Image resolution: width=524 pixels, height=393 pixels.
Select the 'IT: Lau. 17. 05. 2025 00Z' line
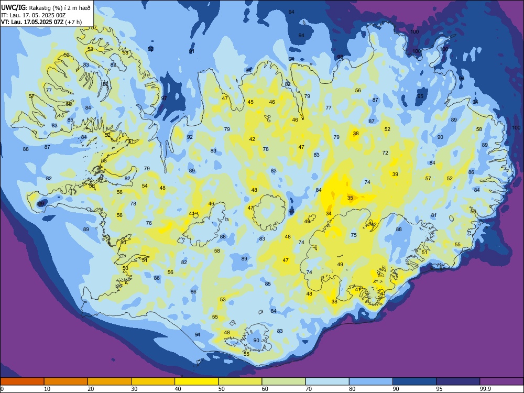tap(32, 15)
